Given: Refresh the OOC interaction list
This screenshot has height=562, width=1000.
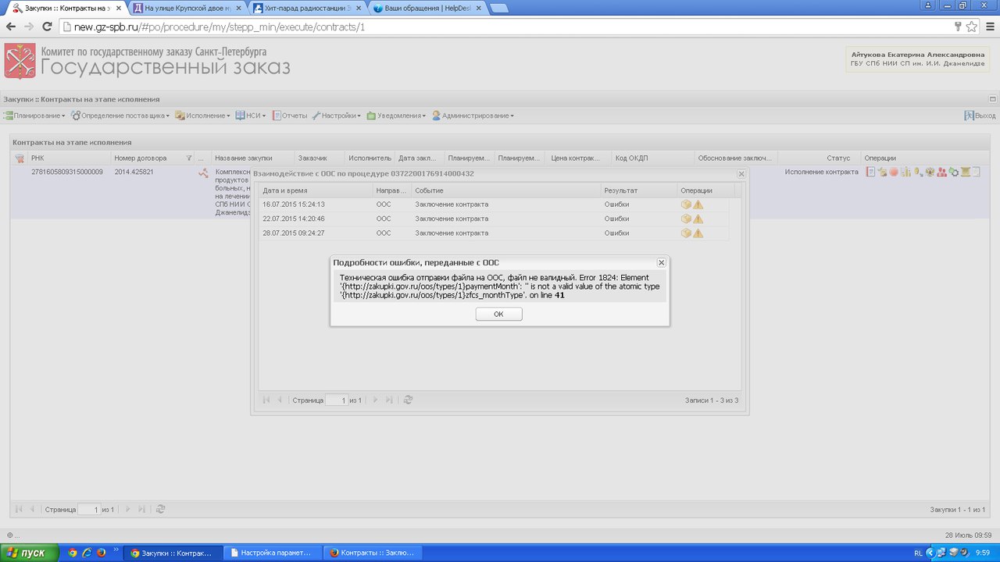Looking at the screenshot, I should [x=408, y=400].
